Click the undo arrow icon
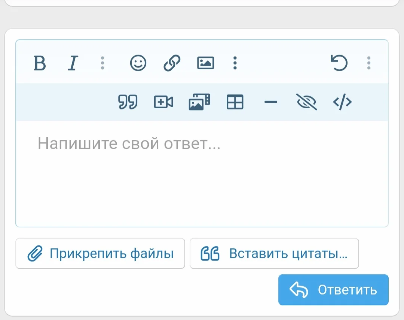Image resolution: width=404 pixels, height=320 pixels. tap(339, 63)
